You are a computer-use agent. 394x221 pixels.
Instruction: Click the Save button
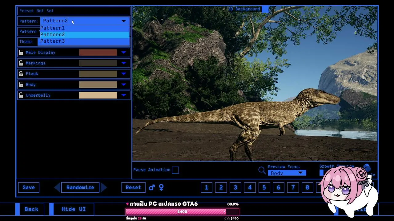[29, 187]
